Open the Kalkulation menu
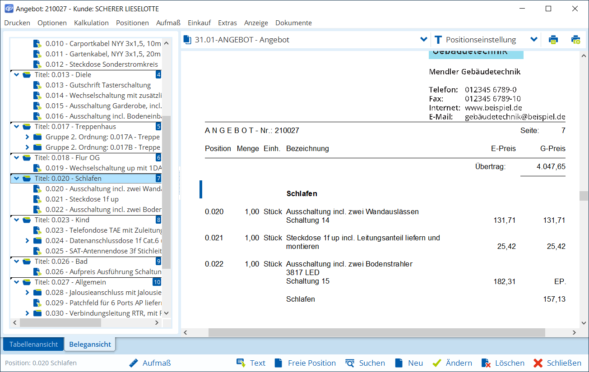Screen dimensions: 589x372 91,23
